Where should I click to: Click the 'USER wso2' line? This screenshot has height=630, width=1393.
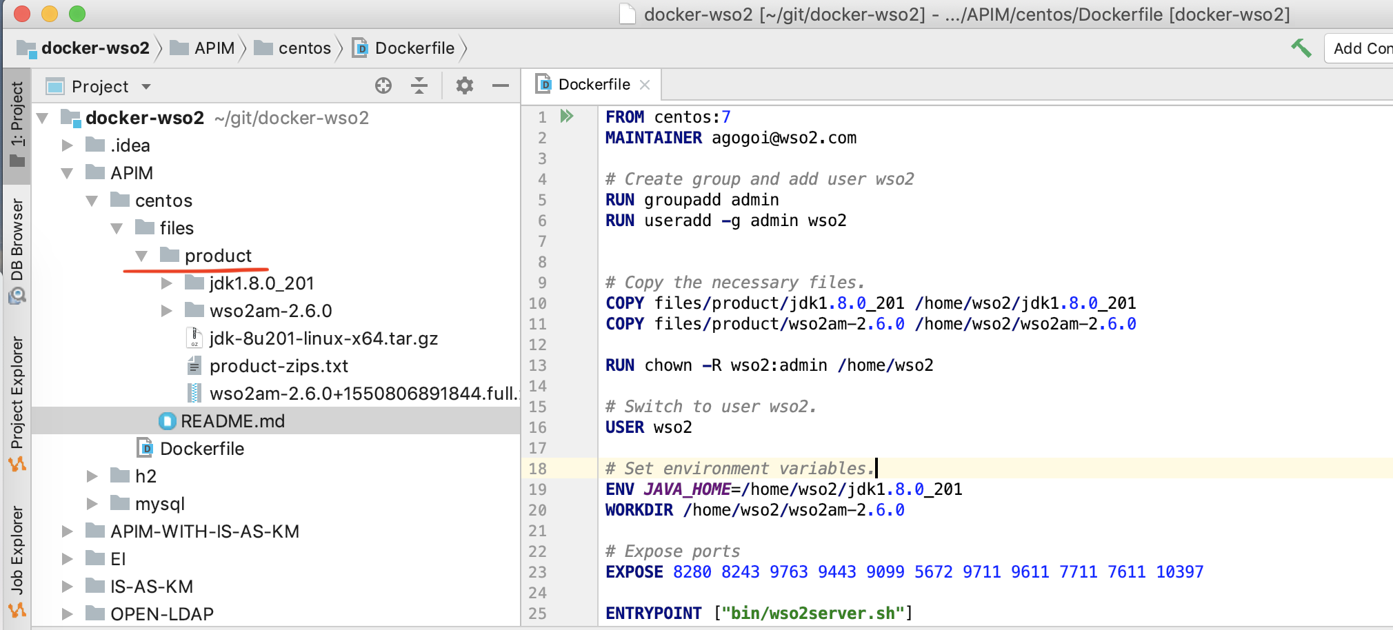click(649, 427)
